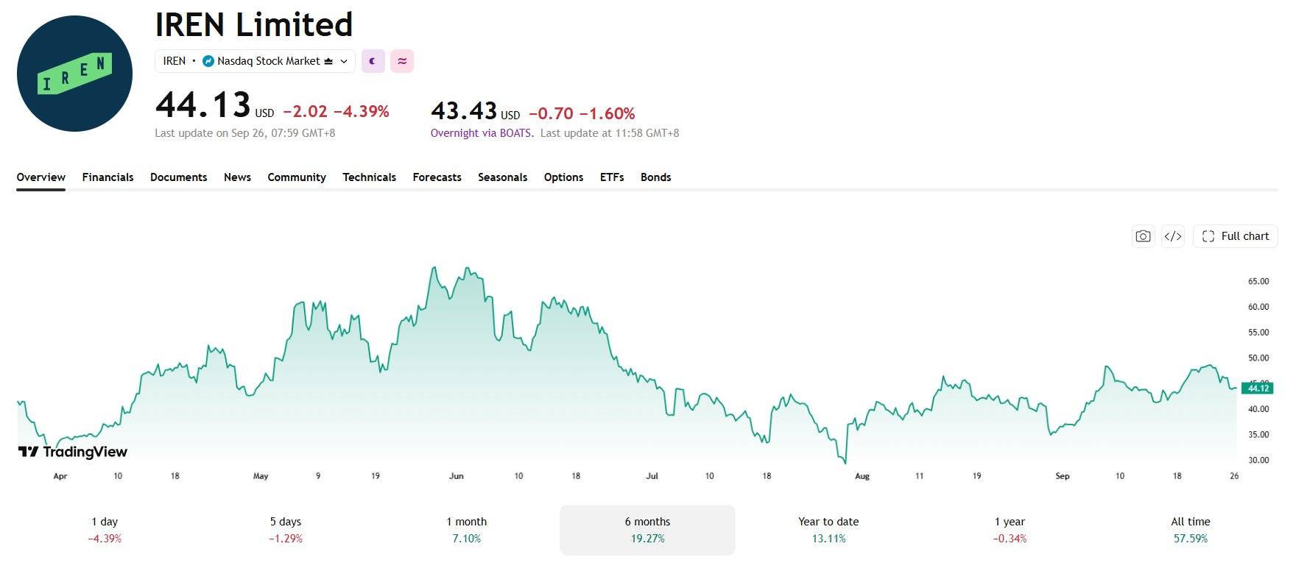Go to the News tab
The width and height of the screenshot is (1296, 574).
[237, 177]
